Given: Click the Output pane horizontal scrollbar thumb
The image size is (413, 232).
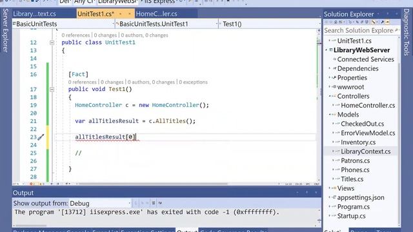Looking at the screenshot, I should click(x=31, y=226).
